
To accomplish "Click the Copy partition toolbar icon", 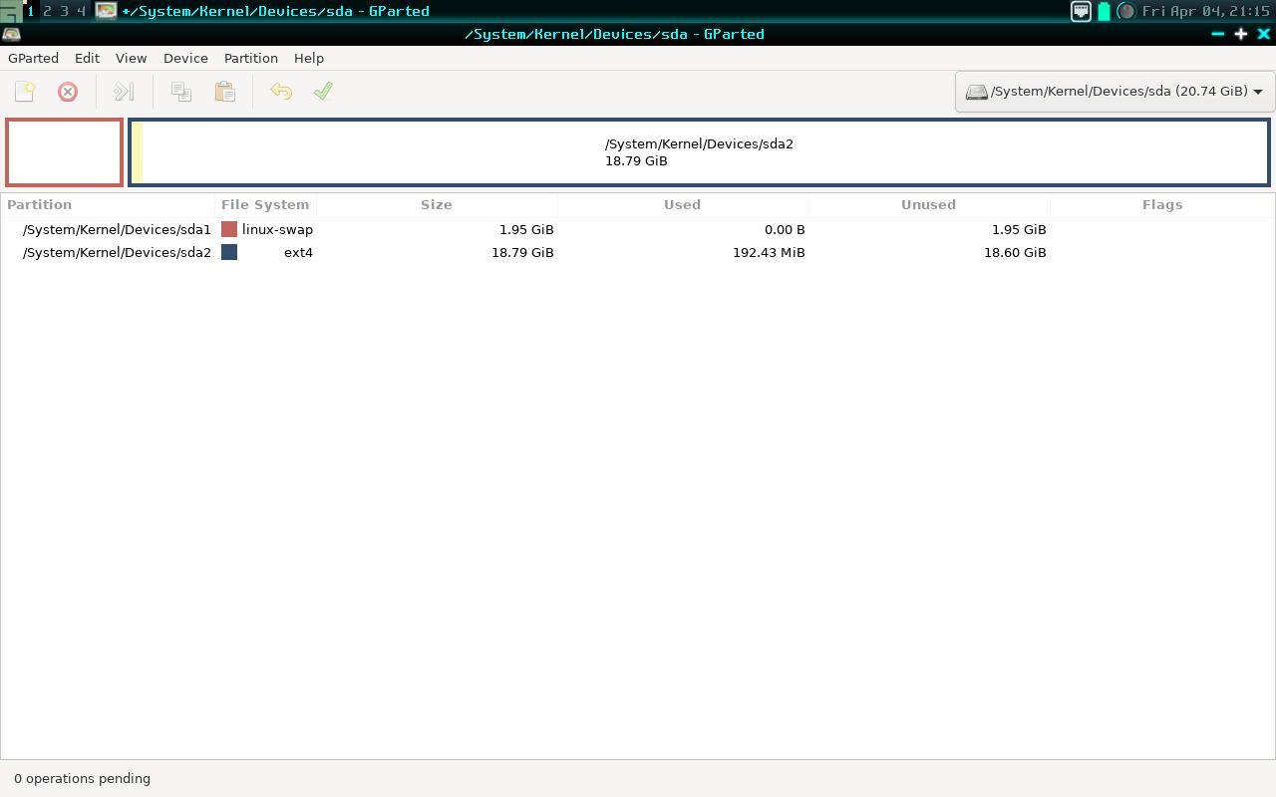I will pos(181,92).
